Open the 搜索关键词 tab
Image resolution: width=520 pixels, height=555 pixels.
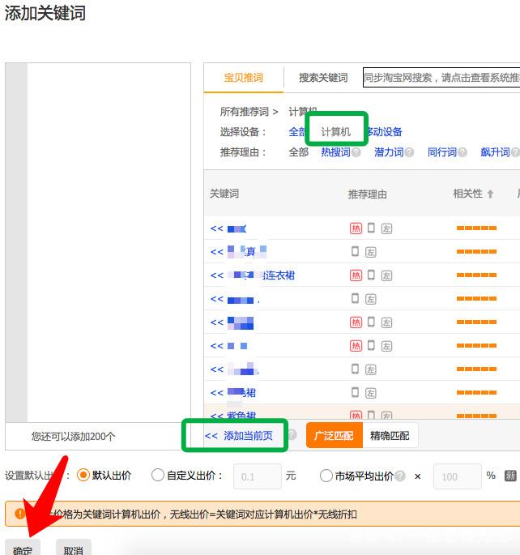[323, 78]
